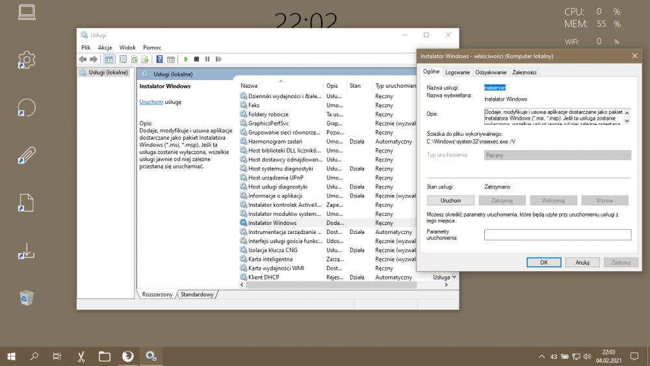The height and width of the screenshot is (366, 650).
Task: Open Firefox from the taskbar
Action: pos(128,356)
